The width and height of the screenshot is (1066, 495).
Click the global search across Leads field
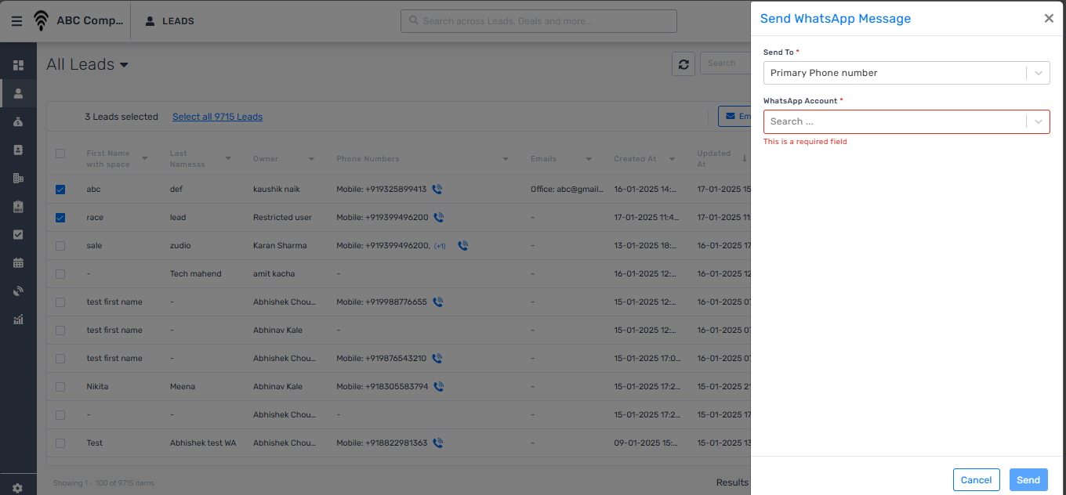click(538, 21)
